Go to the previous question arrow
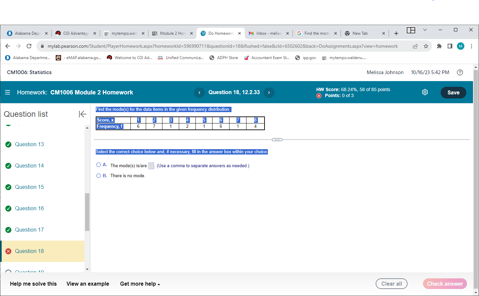 [x=199, y=92]
